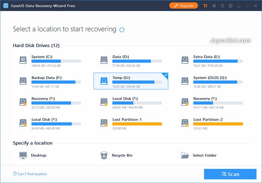Select Desktop as scan location

(x=33, y=155)
